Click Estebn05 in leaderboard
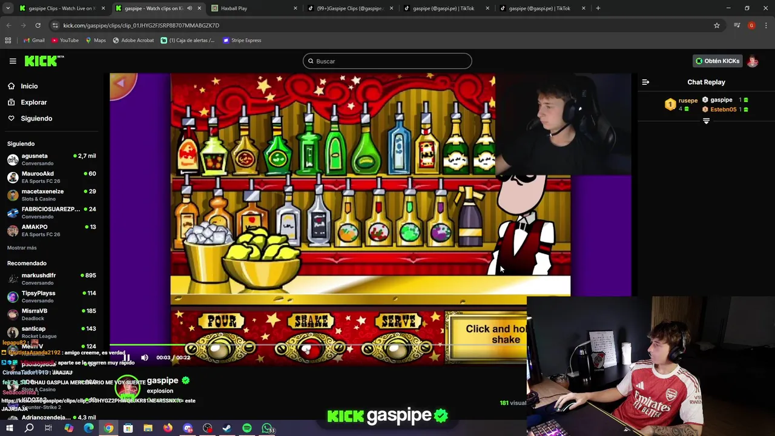This screenshot has height=436, width=775. click(x=723, y=110)
